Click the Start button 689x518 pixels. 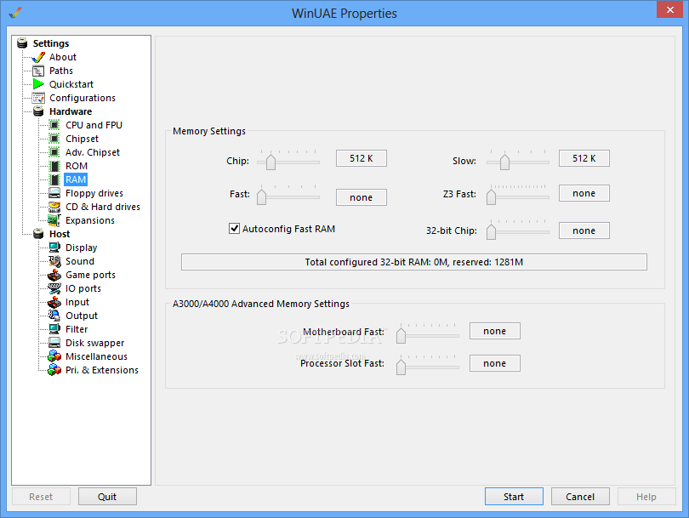(514, 497)
